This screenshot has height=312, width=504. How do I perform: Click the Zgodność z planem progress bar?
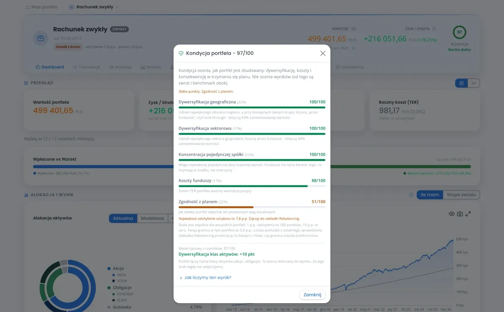tap(252, 207)
